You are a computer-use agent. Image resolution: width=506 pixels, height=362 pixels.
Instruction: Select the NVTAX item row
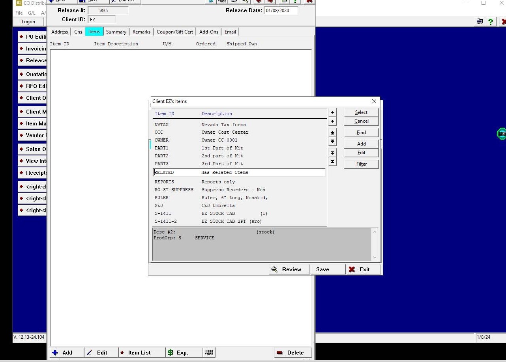(240, 125)
